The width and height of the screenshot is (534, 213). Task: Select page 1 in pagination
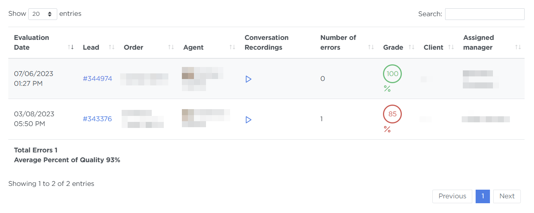click(x=483, y=196)
